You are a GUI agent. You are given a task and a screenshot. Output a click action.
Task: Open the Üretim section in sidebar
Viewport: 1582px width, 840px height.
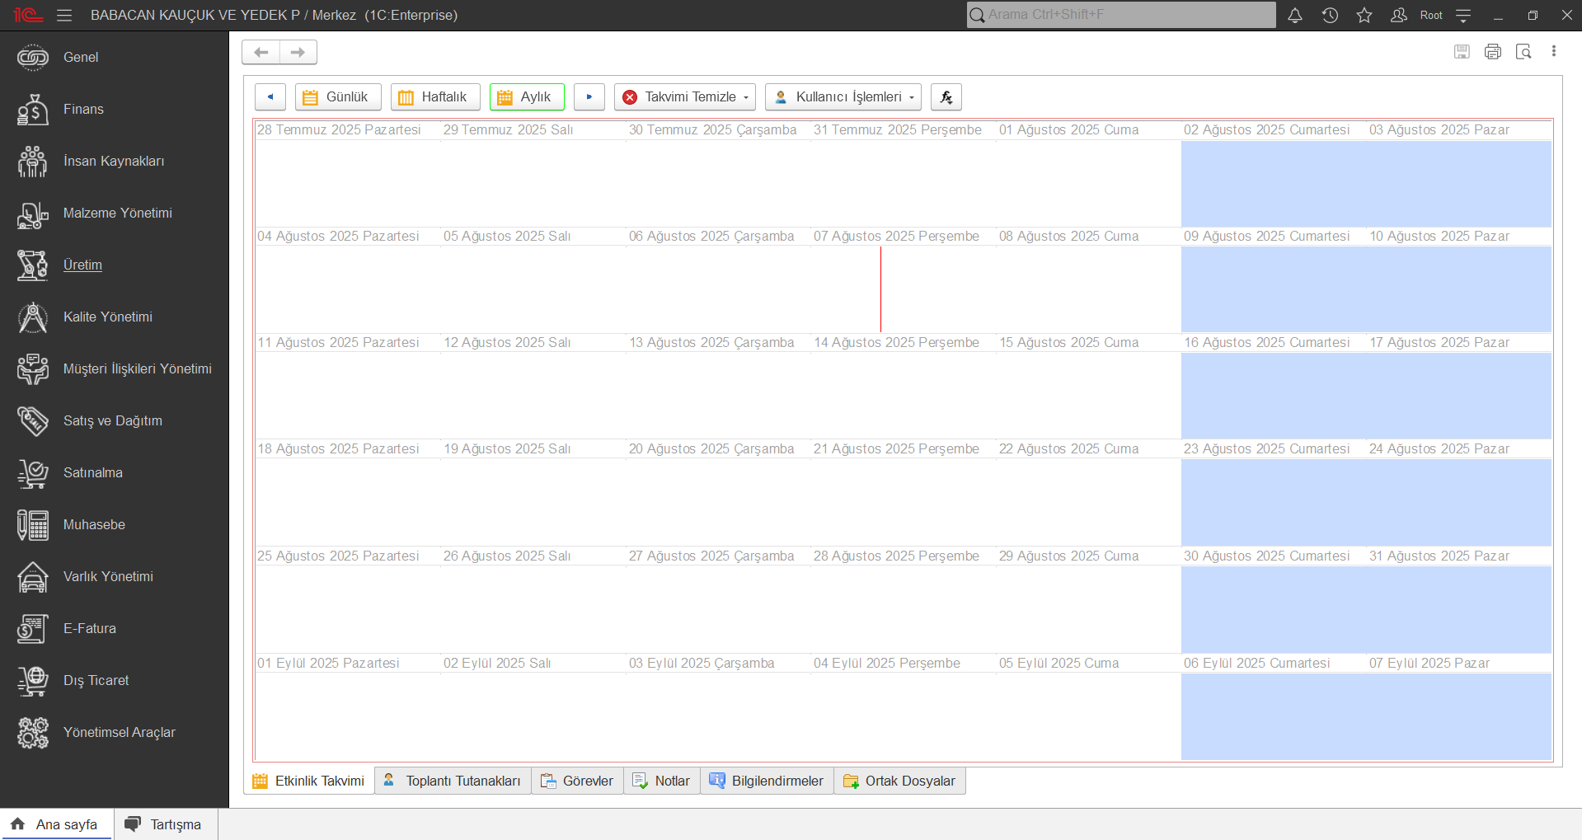click(82, 265)
